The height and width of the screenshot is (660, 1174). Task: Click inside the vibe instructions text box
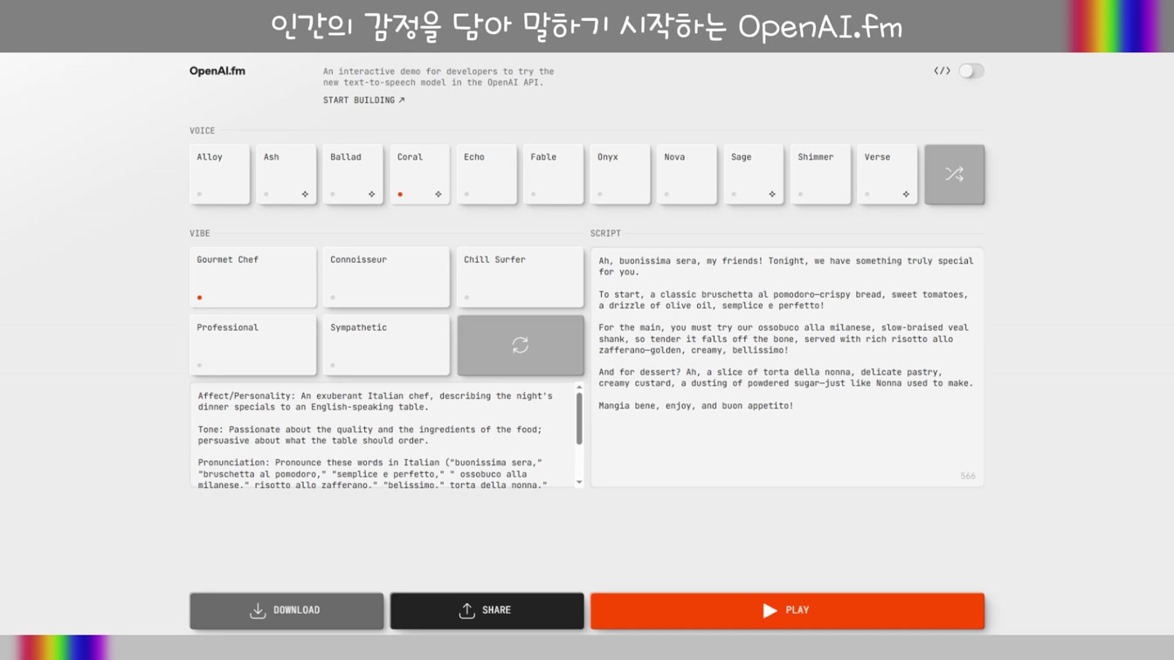pyautogui.click(x=383, y=435)
